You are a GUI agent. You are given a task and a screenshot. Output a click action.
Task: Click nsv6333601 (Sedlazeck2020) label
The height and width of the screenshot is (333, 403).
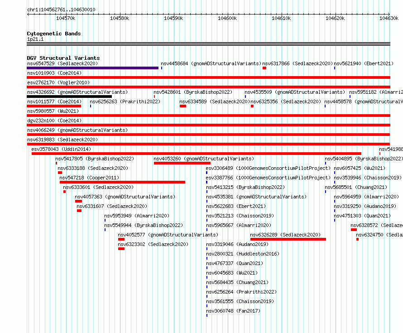click(x=98, y=187)
